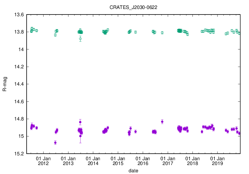Click the green outlier point near 13.88 in 2013
Viewport: 249px width, 174px height.
click(80, 39)
